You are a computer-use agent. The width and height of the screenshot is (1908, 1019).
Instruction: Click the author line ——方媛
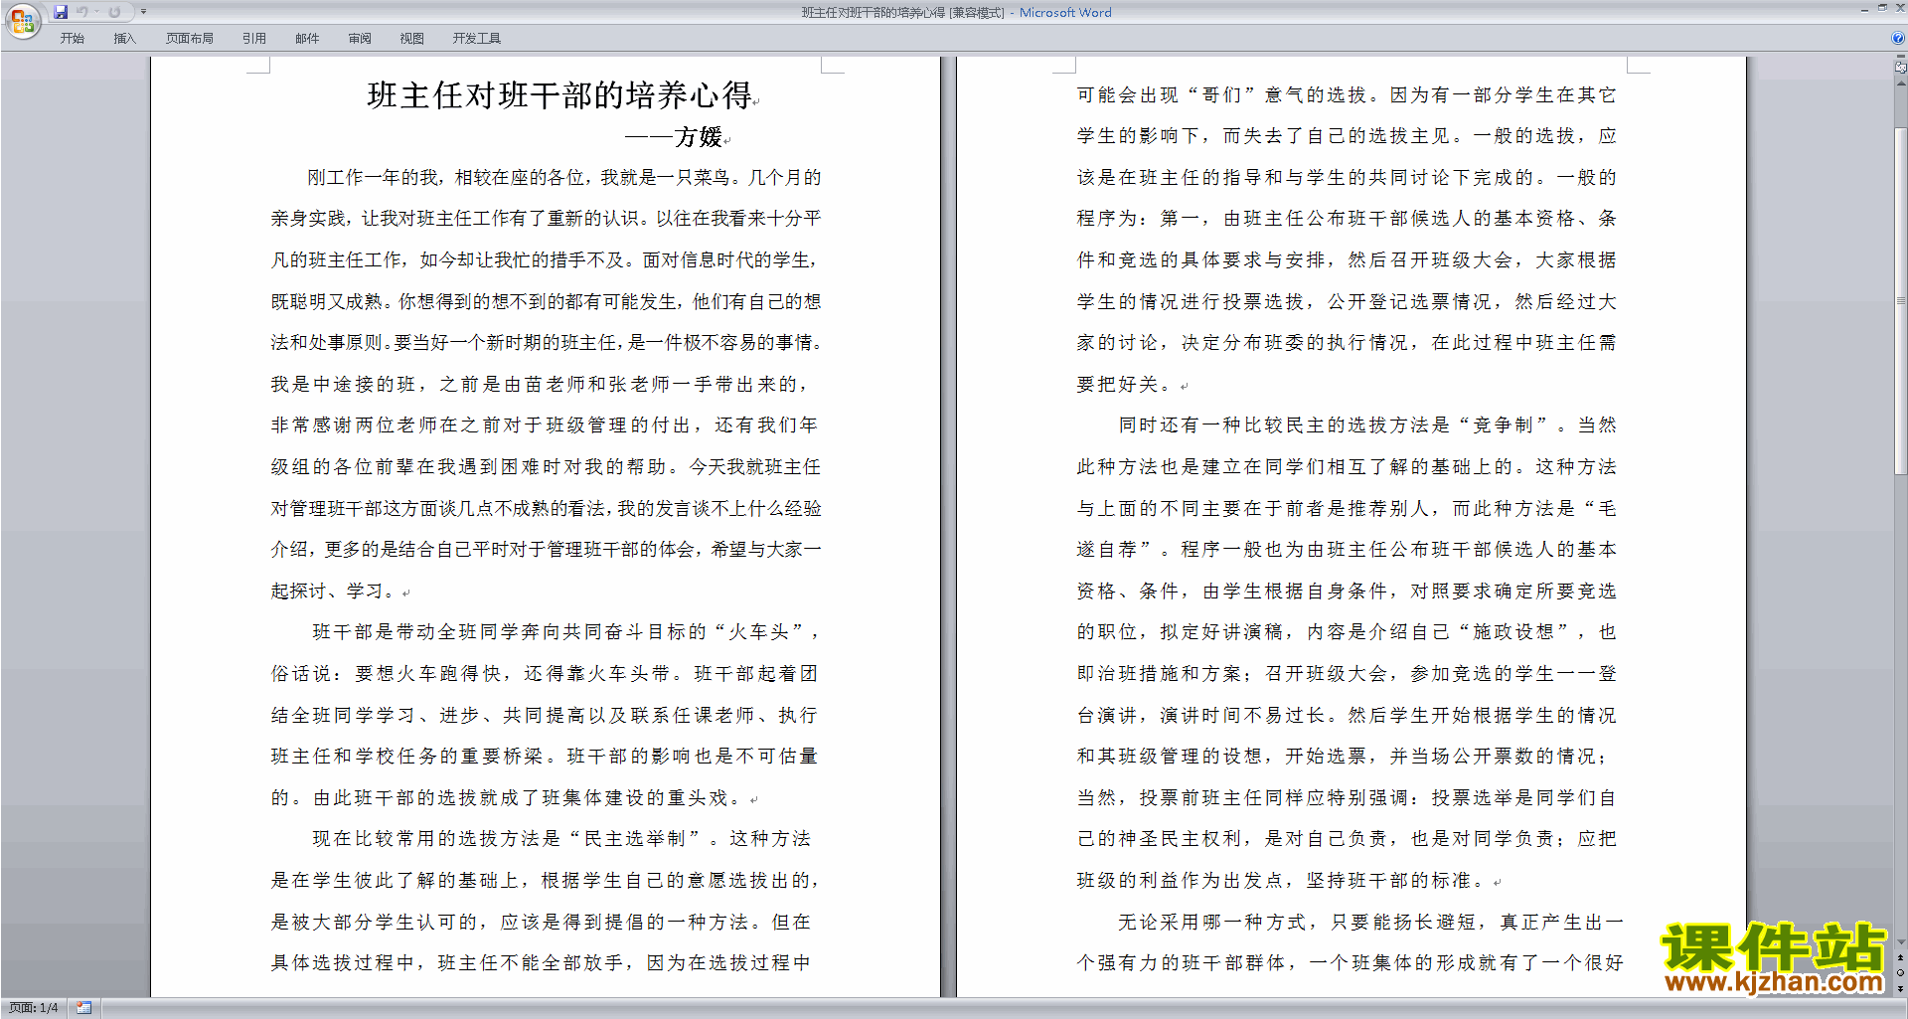(674, 137)
